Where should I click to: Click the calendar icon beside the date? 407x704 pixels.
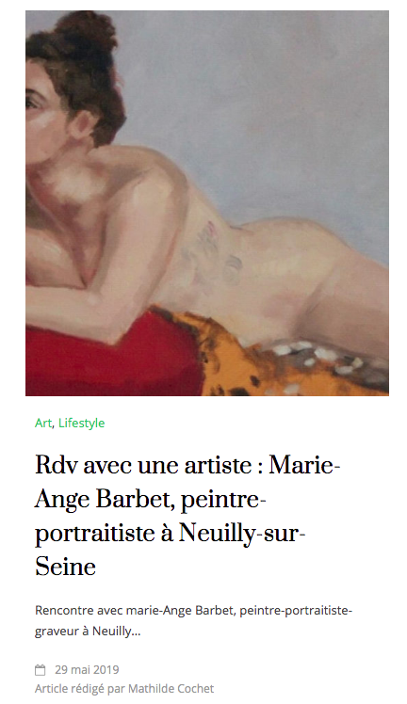pyautogui.click(x=41, y=670)
